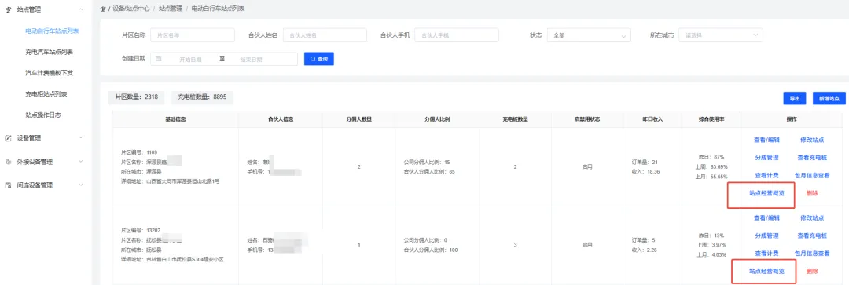Click red 删除 for station 13202
The image size is (849, 285).
coord(811,271)
